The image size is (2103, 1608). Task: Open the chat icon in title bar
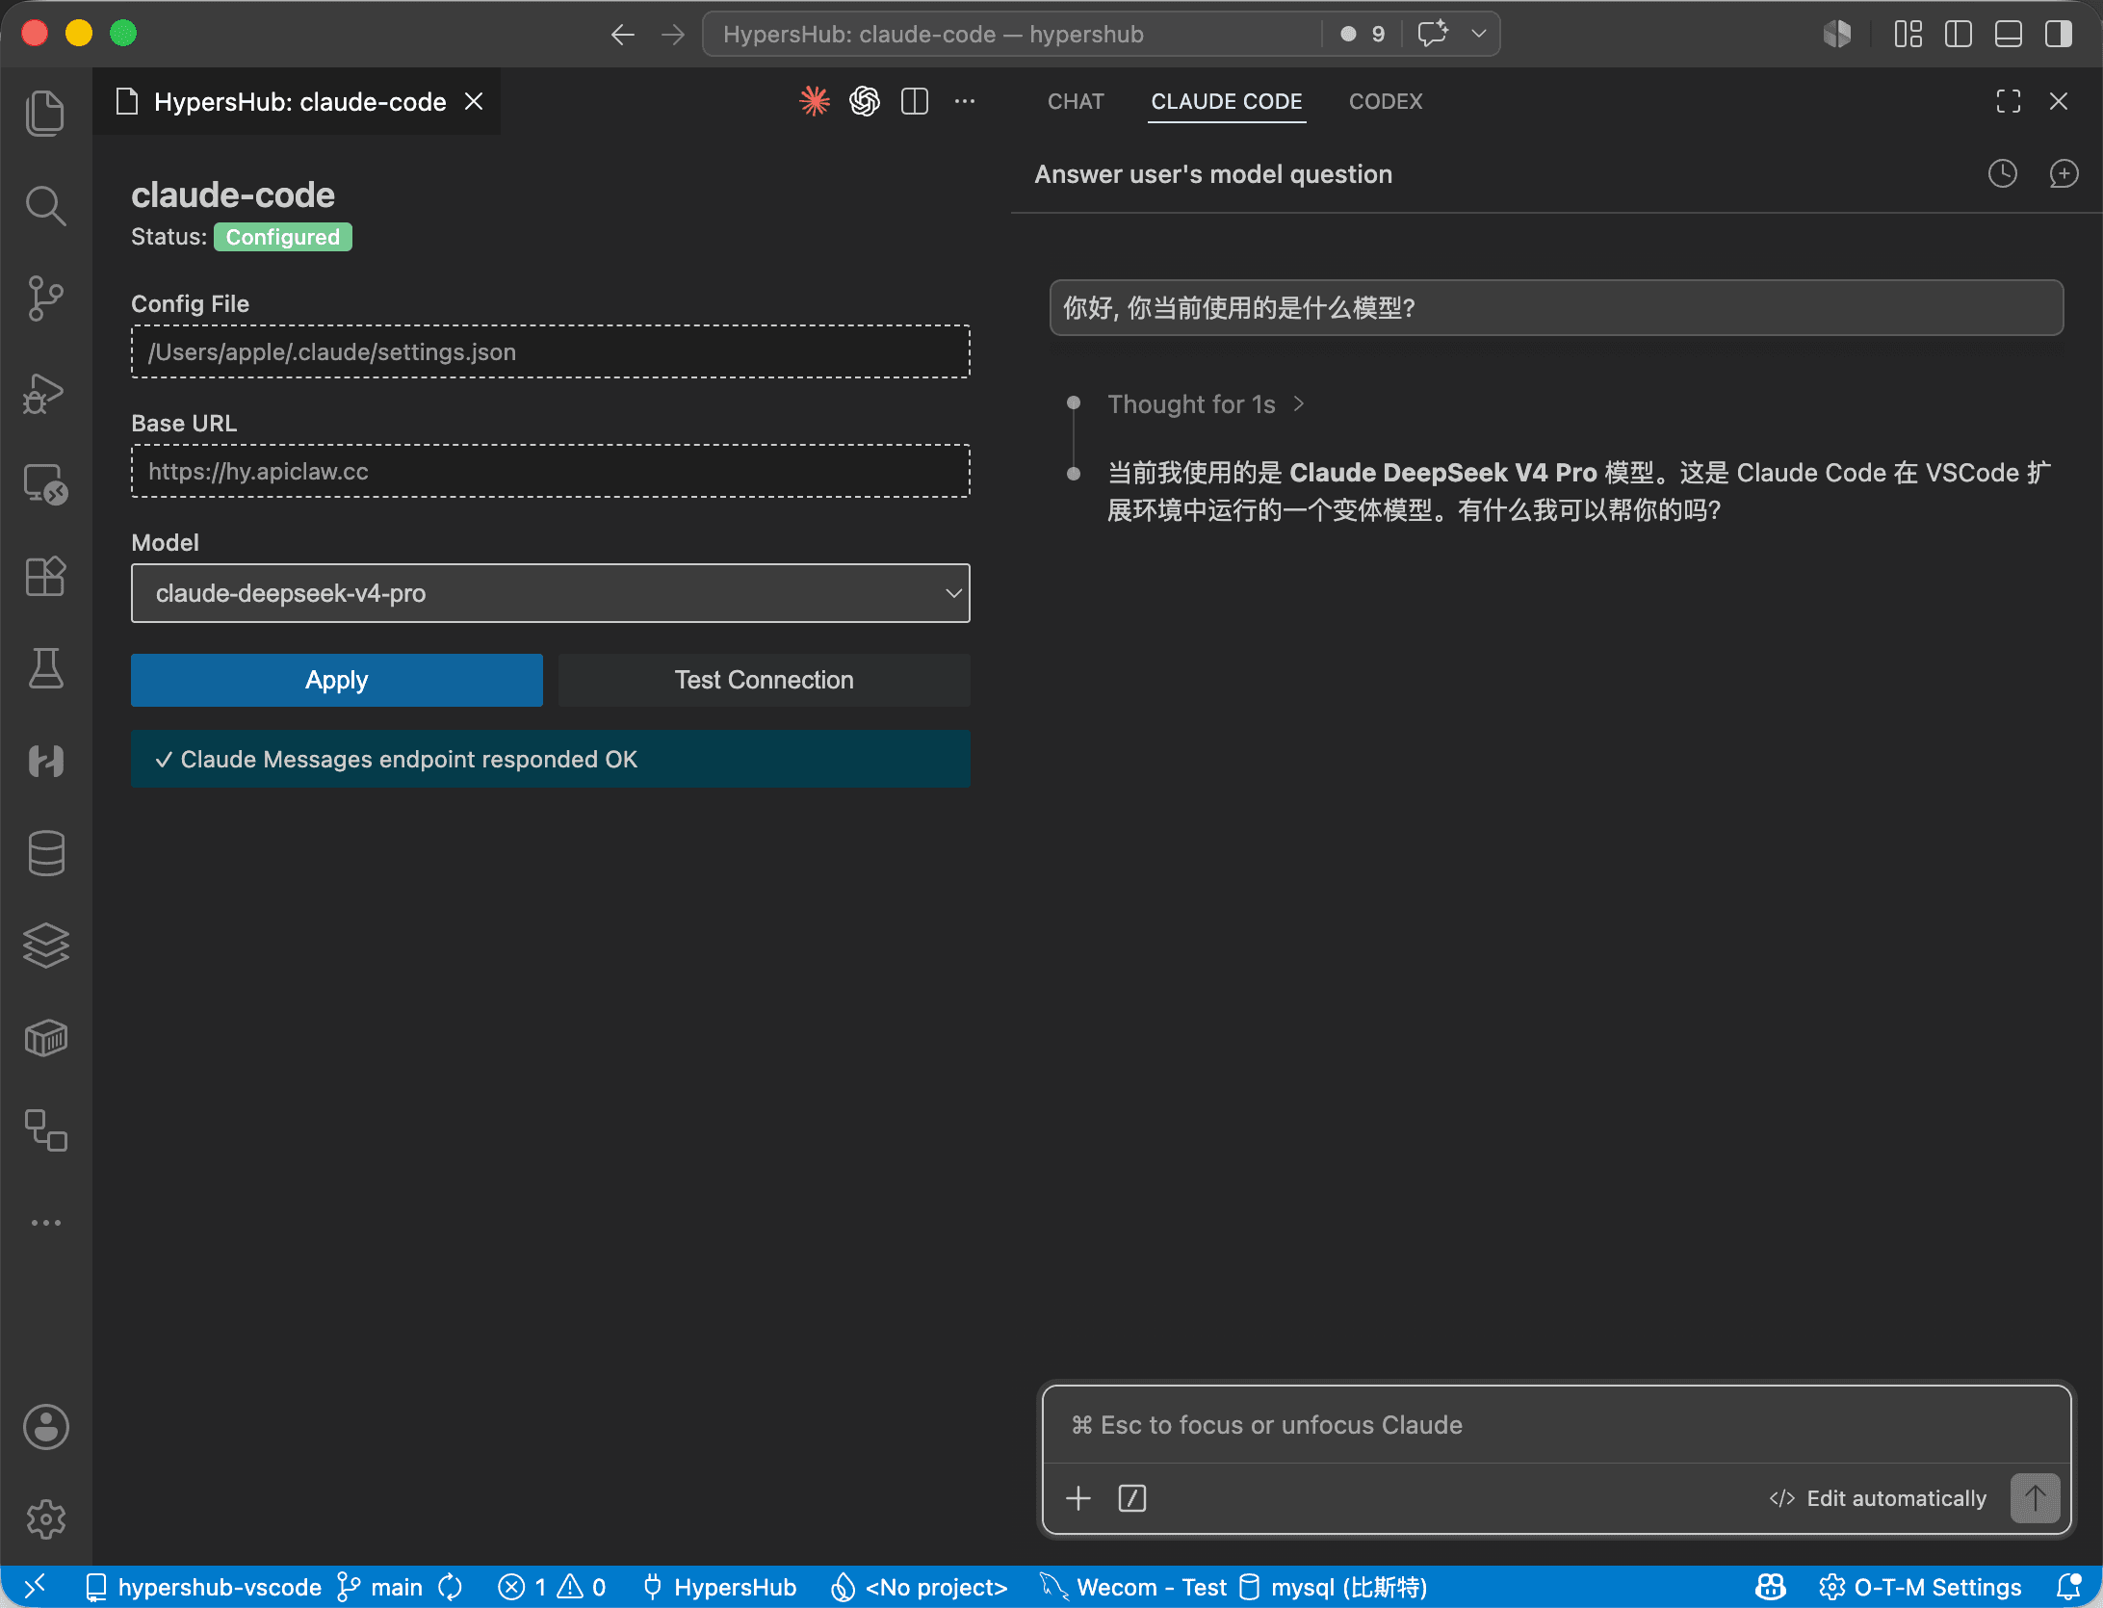coord(1434,35)
